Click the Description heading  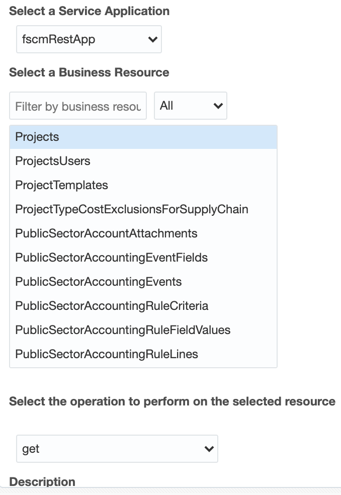pos(42,481)
